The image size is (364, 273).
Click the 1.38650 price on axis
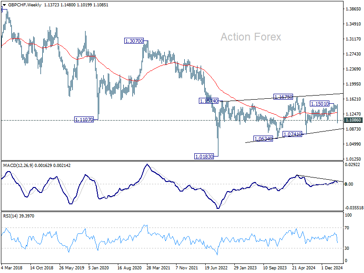[x=354, y=9]
